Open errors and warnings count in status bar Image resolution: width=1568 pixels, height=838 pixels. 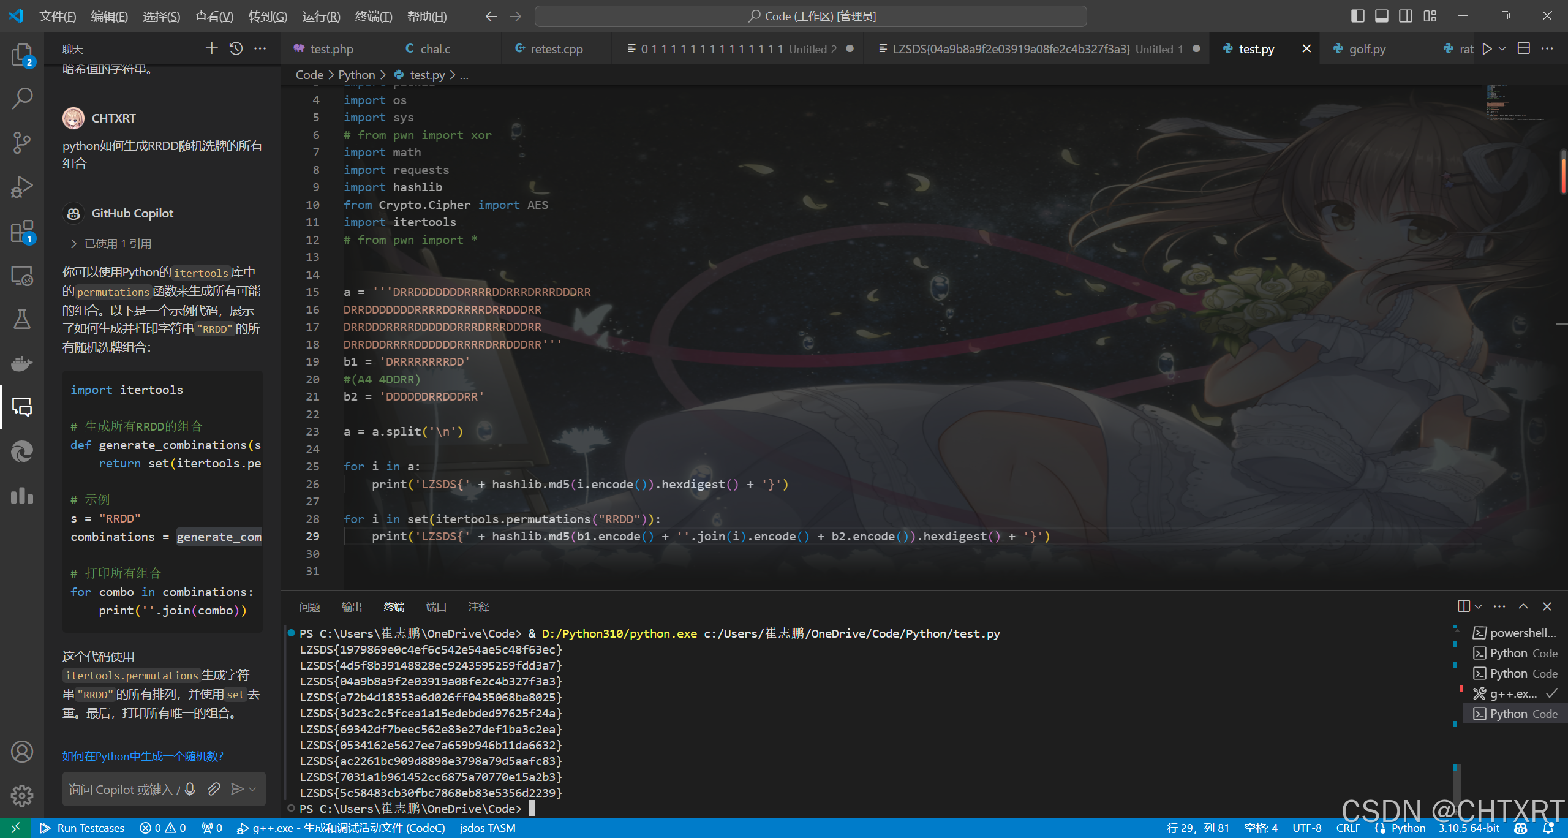163,828
